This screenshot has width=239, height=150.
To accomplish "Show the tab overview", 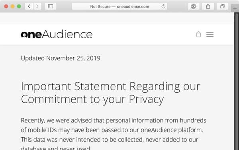I will (x=222, y=6).
